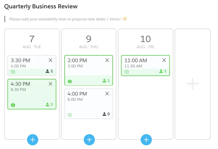Toggle availability for 3:30 PM to 4:00 PM

coord(32,66)
